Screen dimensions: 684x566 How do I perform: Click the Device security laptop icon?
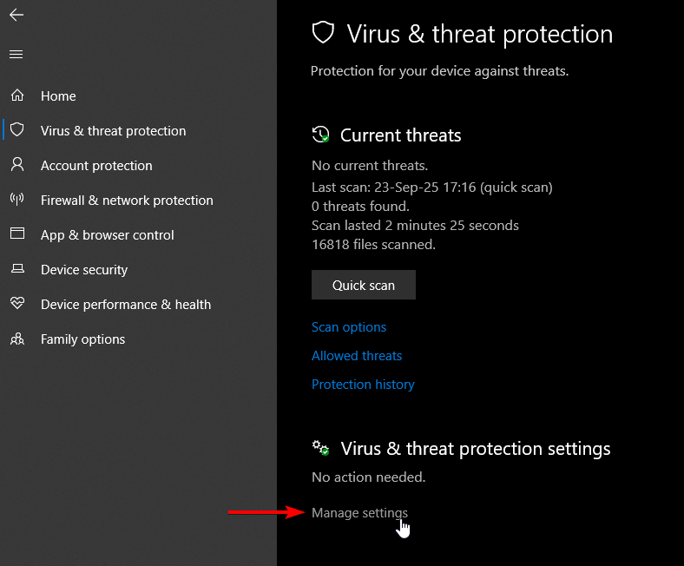coord(17,269)
